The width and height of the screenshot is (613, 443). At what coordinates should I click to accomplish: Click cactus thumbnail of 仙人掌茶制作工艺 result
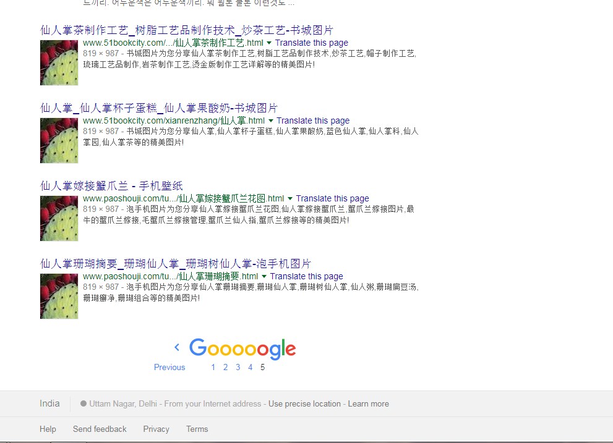click(59, 62)
